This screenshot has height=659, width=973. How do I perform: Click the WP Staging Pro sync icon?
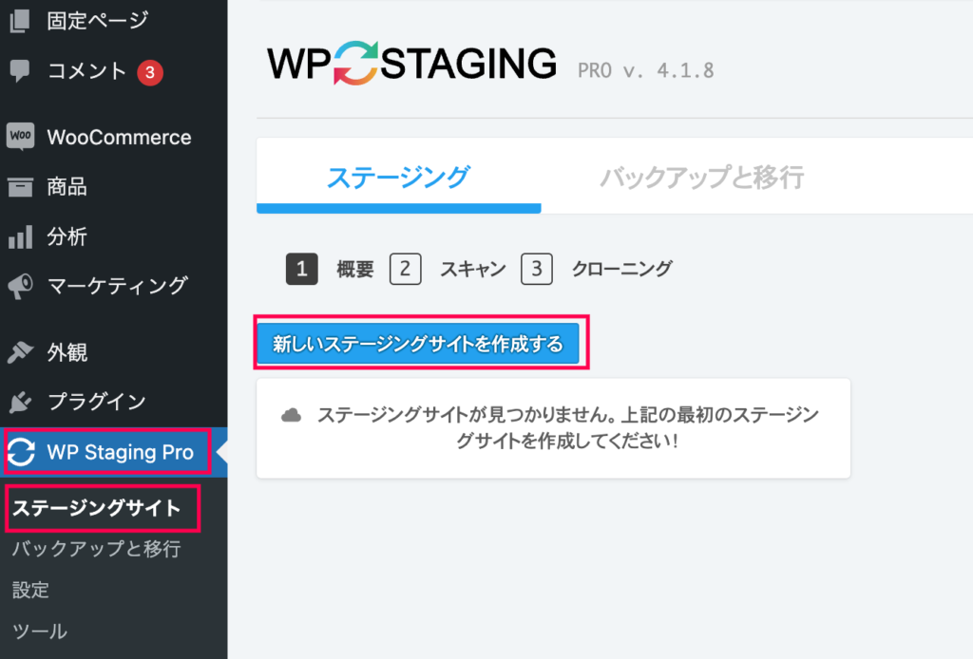tap(21, 452)
